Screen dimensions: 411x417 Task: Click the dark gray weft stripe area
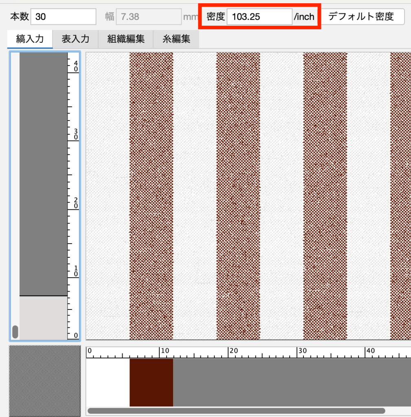(43, 174)
